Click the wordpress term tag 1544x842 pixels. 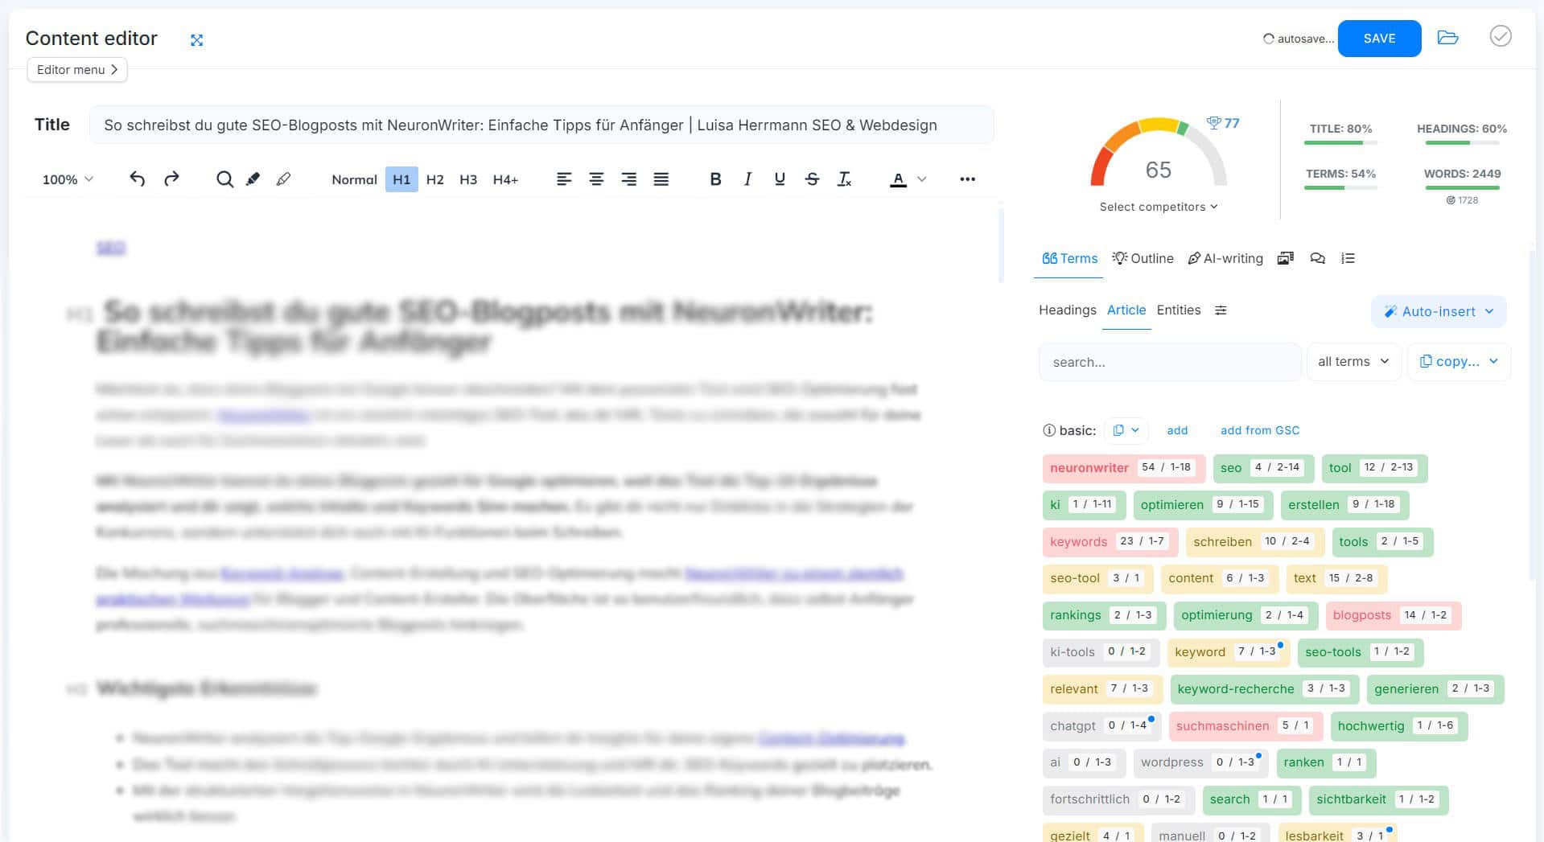click(1200, 762)
